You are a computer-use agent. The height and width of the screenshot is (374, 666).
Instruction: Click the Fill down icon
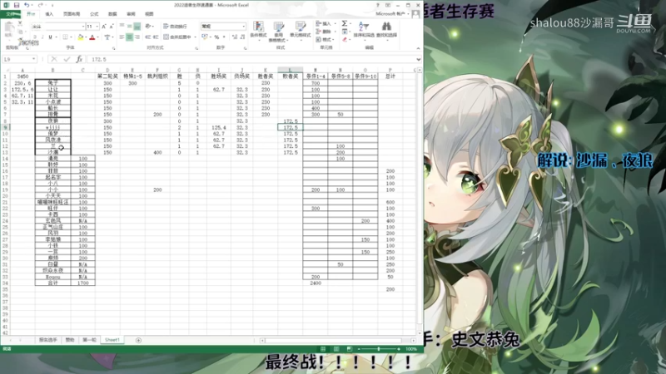coord(345,32)
